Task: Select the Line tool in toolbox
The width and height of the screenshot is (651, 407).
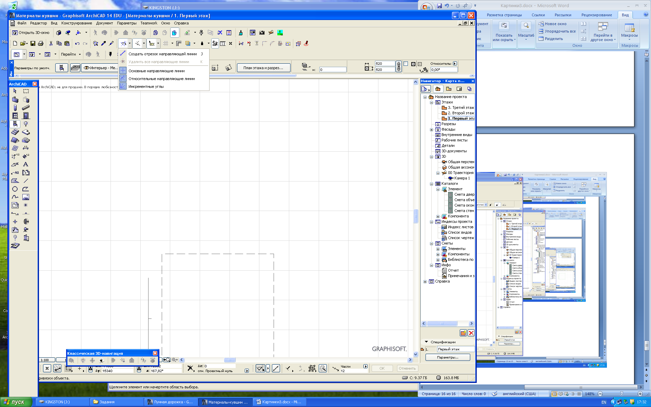Action: 26,181
